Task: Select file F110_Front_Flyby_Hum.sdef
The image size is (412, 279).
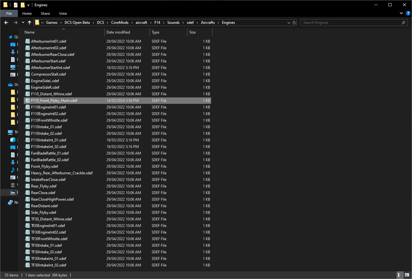Action: [x=117, y=101]
